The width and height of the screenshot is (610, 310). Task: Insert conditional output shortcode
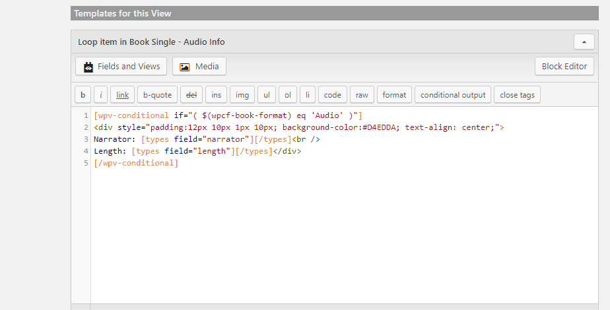453,95
